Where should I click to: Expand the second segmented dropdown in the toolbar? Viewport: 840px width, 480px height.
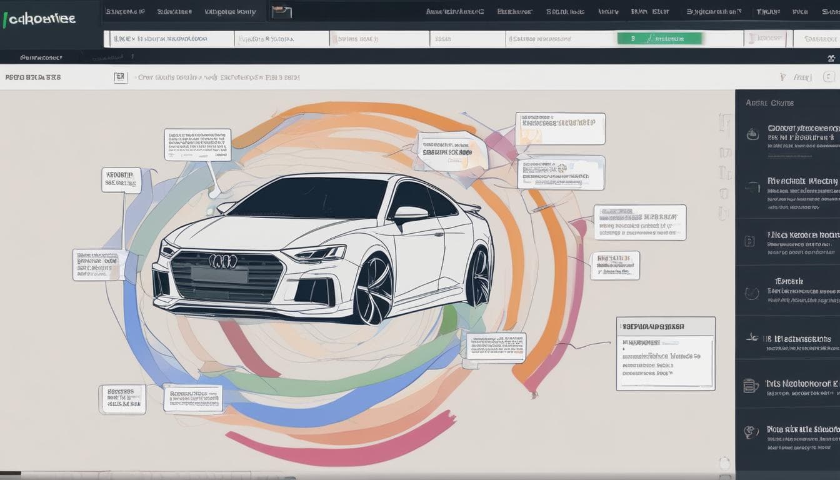281,37
